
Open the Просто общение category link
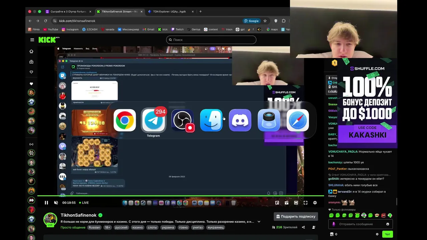coord(73,227)
